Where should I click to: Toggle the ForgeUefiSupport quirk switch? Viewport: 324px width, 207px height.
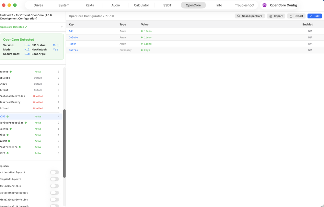[54, 179]
